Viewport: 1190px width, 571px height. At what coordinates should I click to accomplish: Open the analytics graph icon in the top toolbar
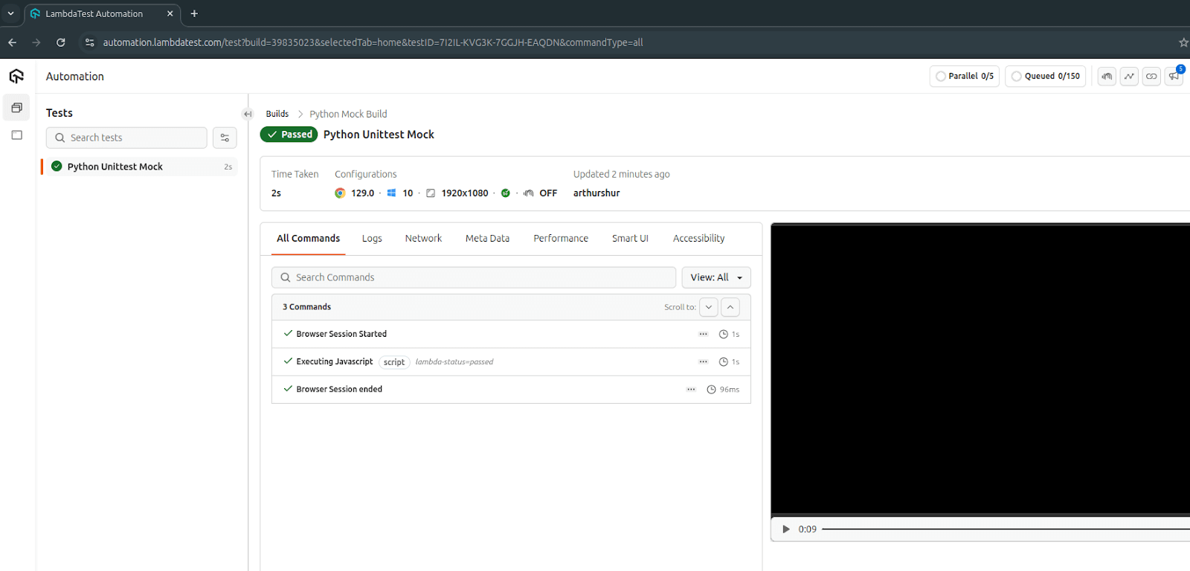click(x=1129, y=77)
